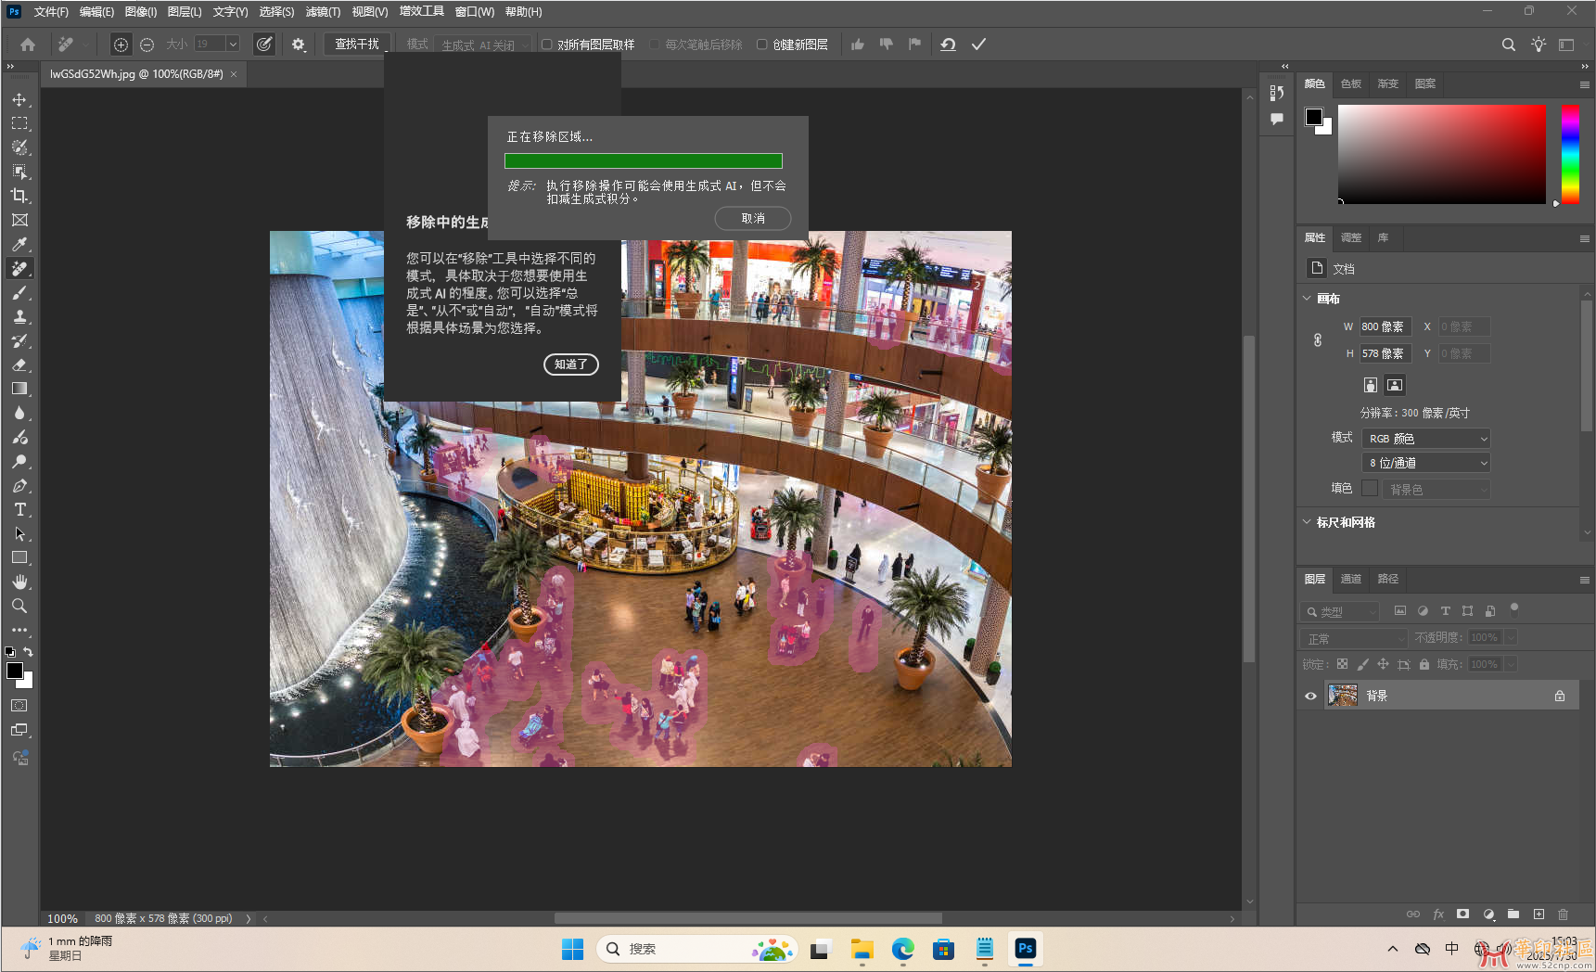Select the Clone Stamp tool
This screenshot has width=1596, height=972.
[19, 316]
